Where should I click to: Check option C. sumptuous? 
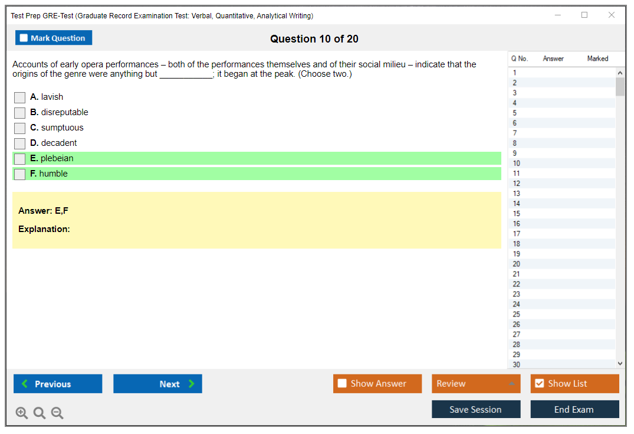point(20,128)
